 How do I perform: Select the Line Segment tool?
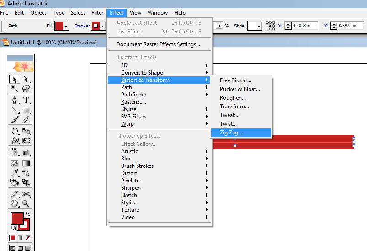15,110
